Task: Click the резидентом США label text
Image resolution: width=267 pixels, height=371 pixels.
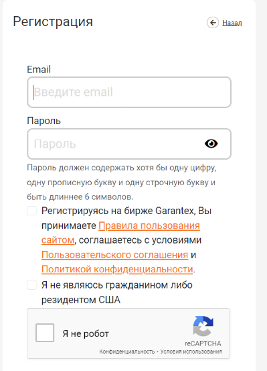Action: (x=81, y=300)
